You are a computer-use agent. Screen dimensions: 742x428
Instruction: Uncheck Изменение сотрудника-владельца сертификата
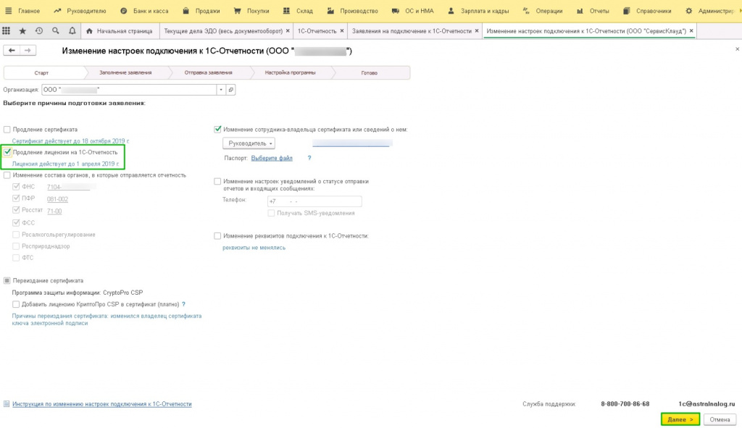coord(217,129)
